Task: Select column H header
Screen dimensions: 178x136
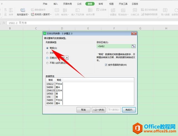Action: pyautogui.click(x=166, y=28)
